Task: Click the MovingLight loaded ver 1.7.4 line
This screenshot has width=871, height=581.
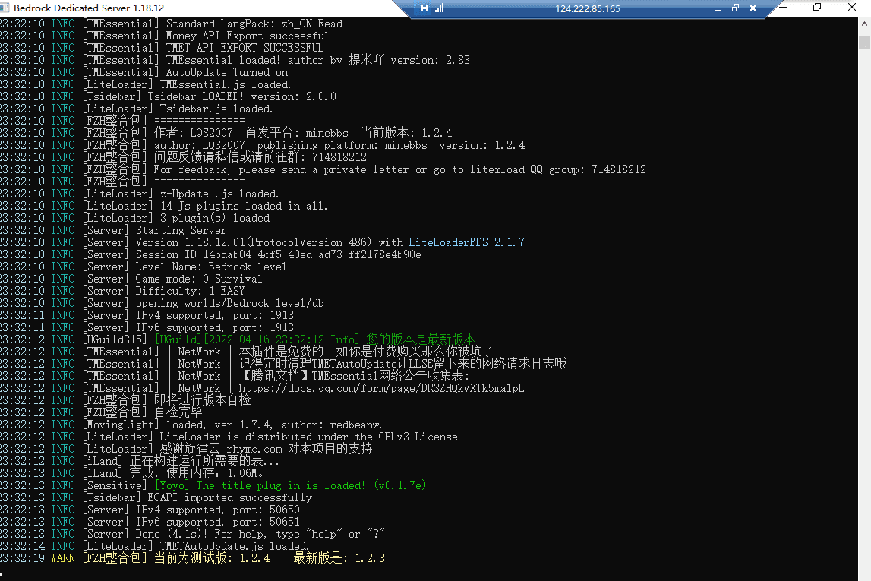Action: (191, 425)
